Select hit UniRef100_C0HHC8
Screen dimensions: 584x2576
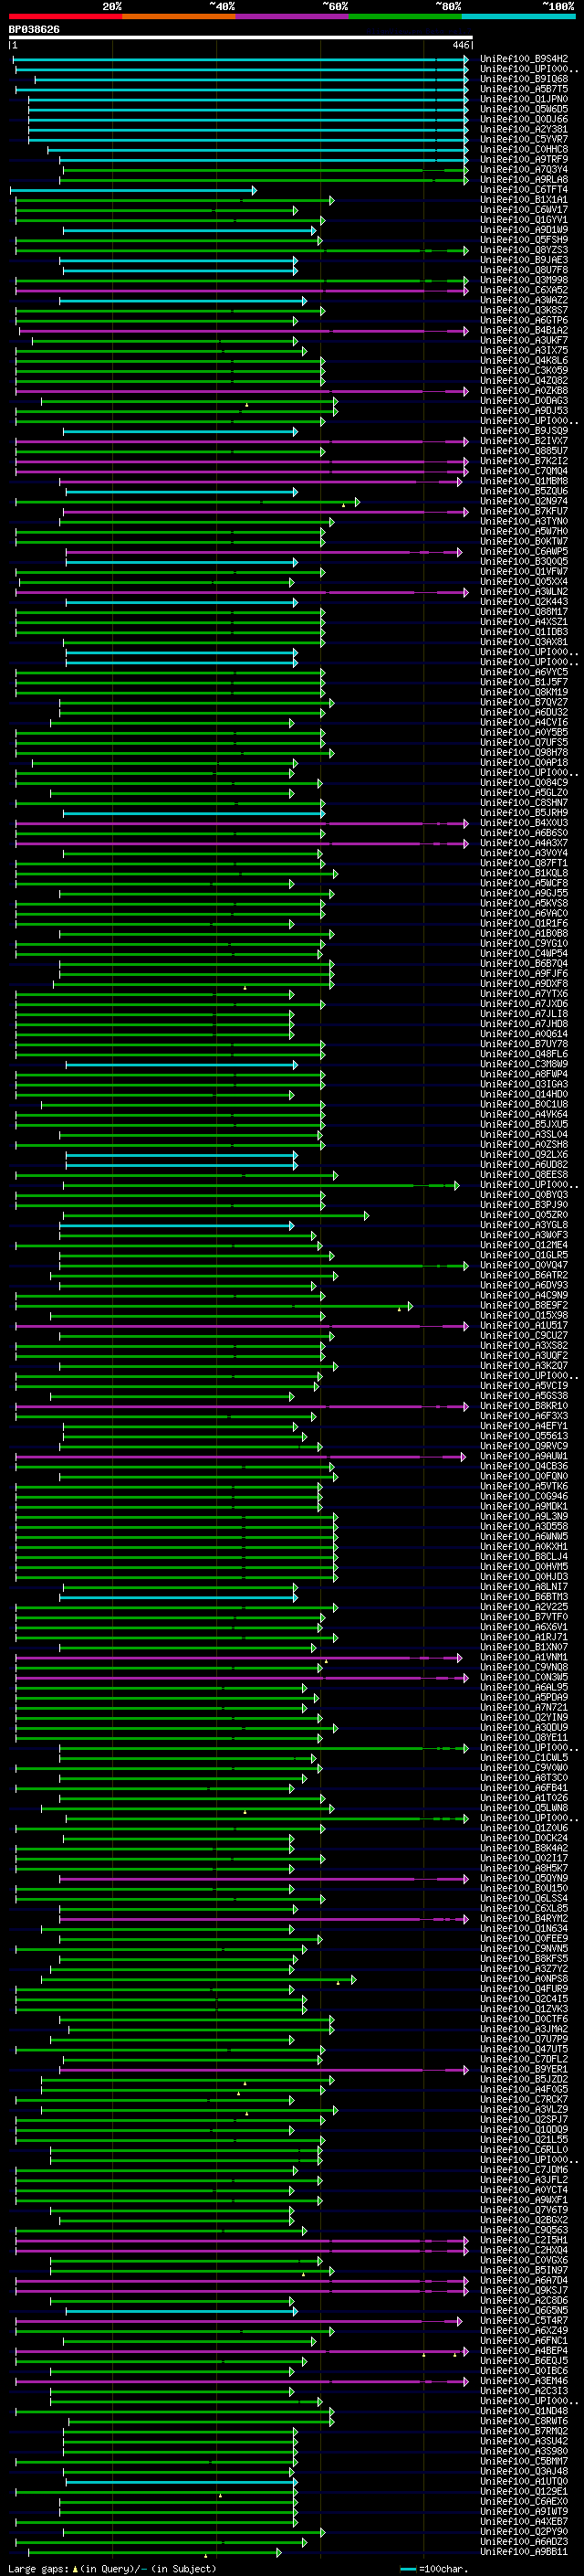(x=524, y=149)
